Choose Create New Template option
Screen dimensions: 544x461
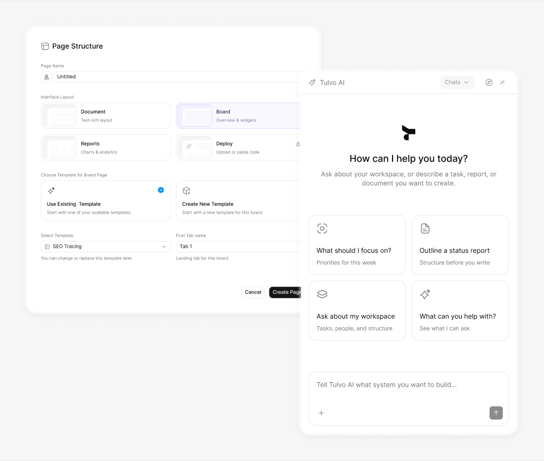point(238,201)
